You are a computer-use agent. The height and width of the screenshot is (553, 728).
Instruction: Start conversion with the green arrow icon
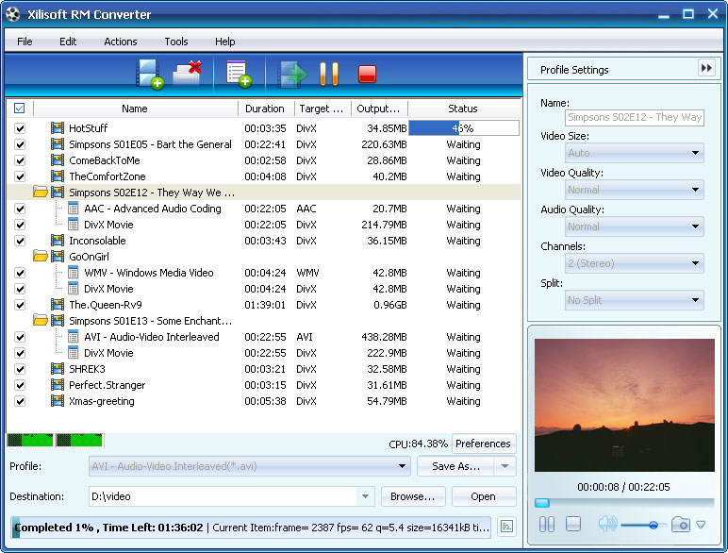pyautogui.click(x=292, y=74)
